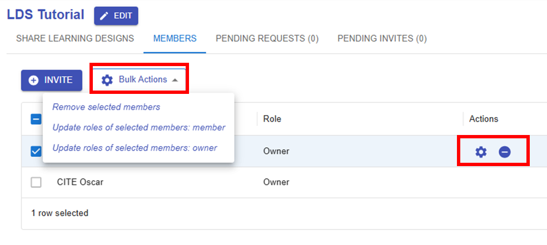547x245 pixels.
Task: Click the Actions column header
Action: pos(484,119)
